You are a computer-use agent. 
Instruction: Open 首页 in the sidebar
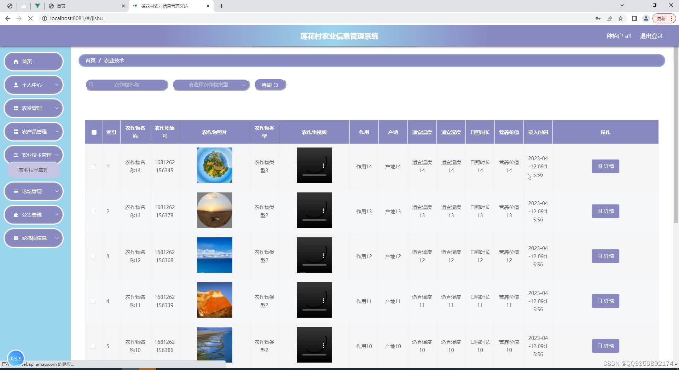click(33, 62)
